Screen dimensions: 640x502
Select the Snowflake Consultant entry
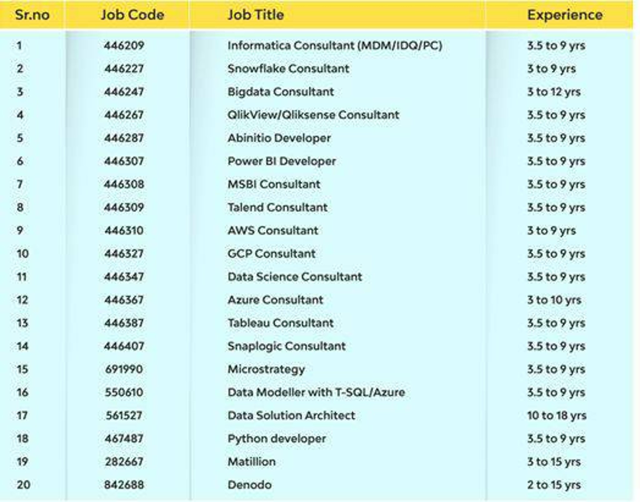click(x=288, y=69)
